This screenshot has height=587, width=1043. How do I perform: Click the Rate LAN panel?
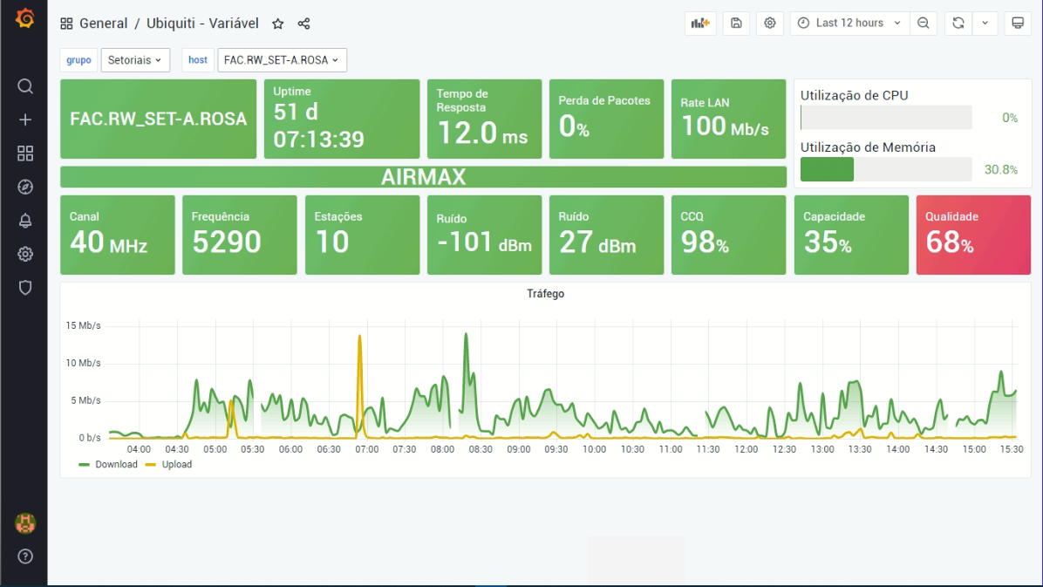tap(728, 119)
